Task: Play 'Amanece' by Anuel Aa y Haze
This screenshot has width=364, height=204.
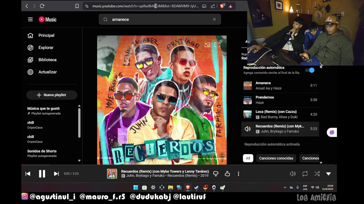Action: [x=280, y=86]
